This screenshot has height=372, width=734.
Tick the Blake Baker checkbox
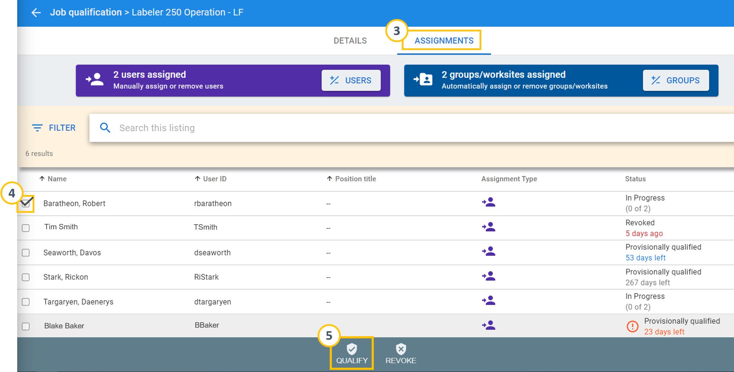(x=26, y=326)
